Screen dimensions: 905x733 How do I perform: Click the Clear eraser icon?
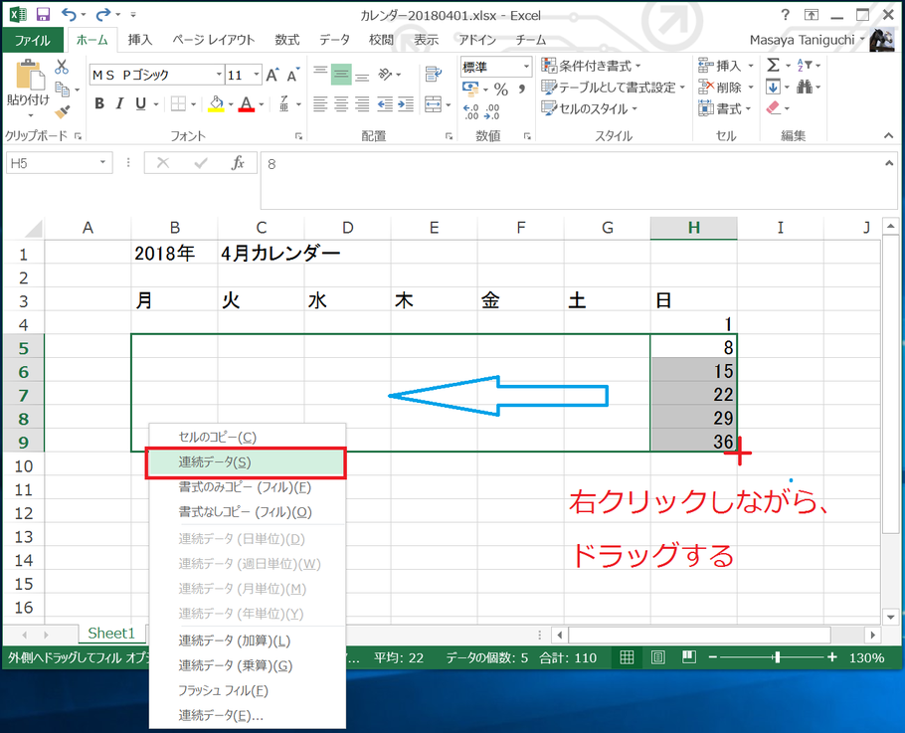pos(773,108)
